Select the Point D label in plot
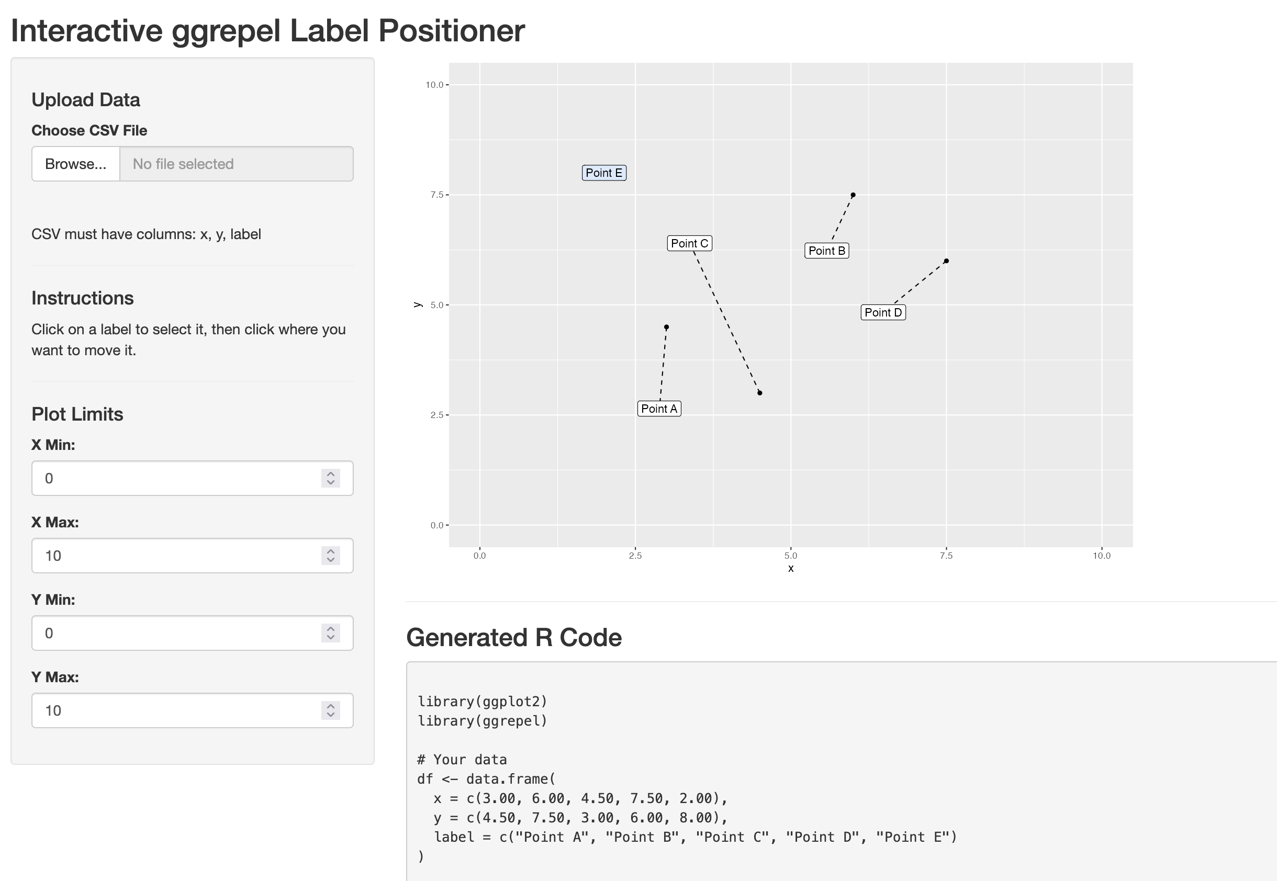The height and width of the screenshot is (881, 1277). point(883,312)
